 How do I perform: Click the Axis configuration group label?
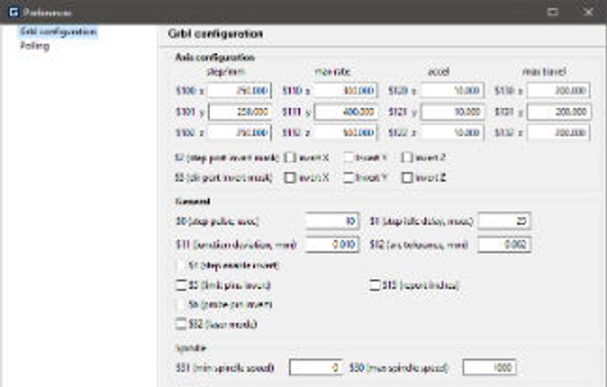point(215,57)
